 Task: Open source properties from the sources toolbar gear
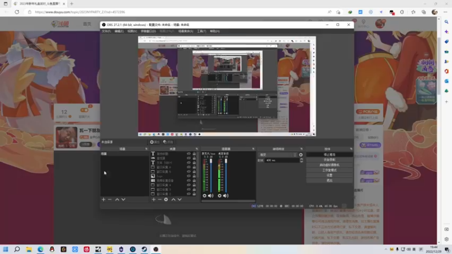point(166,199)
